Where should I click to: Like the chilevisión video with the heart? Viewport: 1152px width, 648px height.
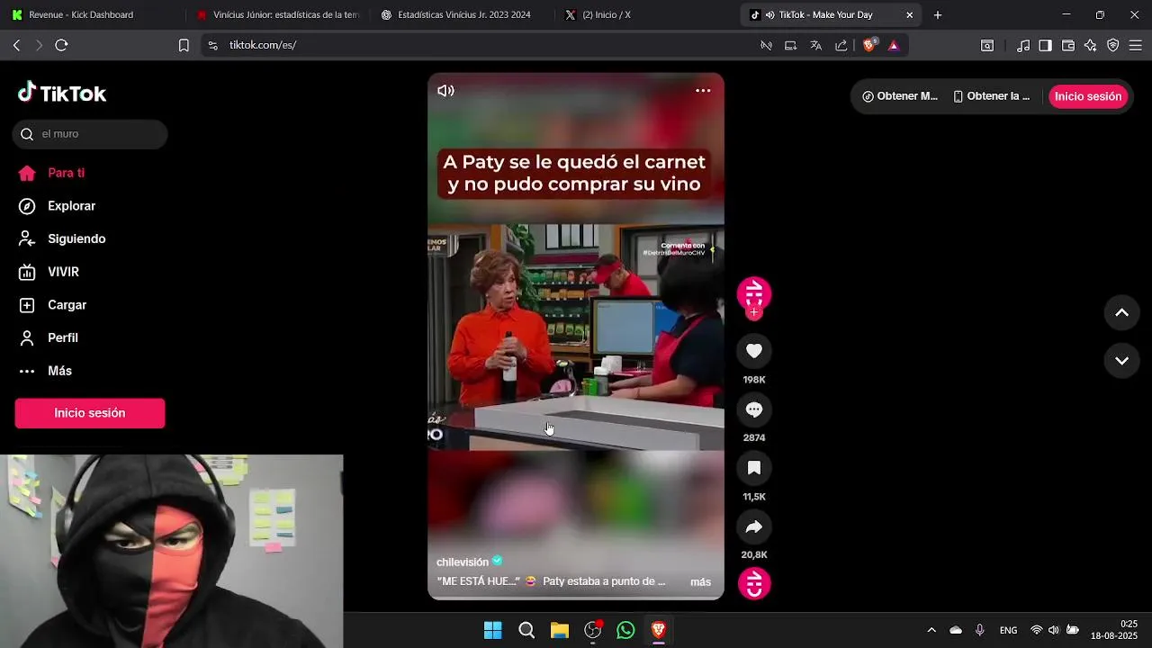(754, 351)
